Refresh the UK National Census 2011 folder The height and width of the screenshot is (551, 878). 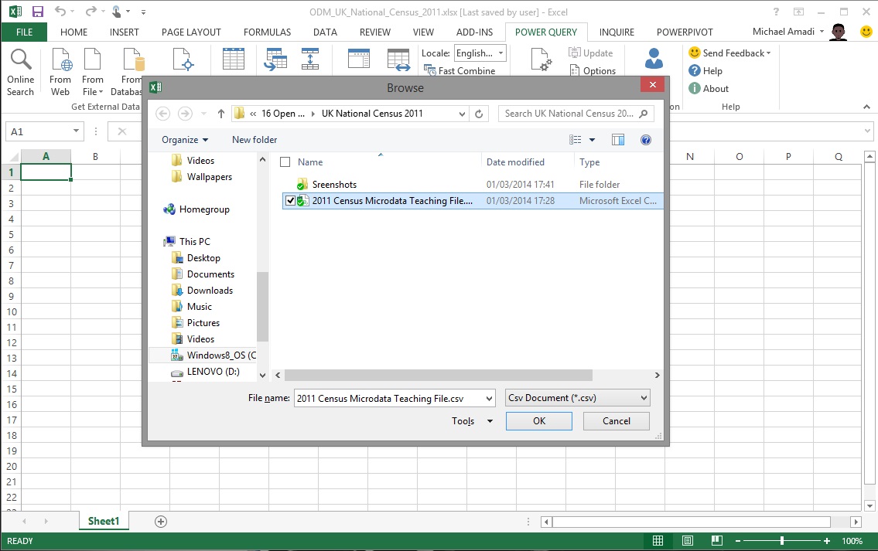pos(479,114)
